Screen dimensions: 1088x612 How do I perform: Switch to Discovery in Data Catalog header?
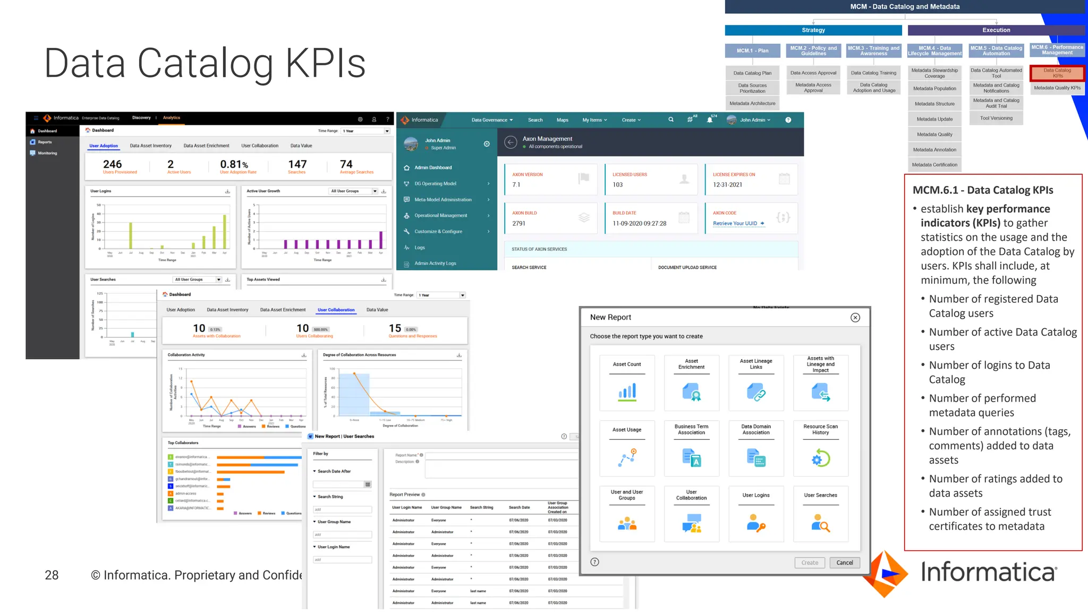[141, 118]
